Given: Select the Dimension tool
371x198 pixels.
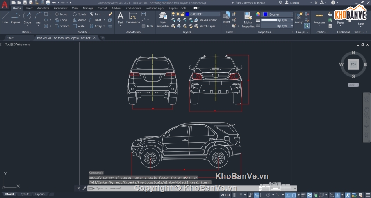Looking at the screenshot, I should coord(133,18).
